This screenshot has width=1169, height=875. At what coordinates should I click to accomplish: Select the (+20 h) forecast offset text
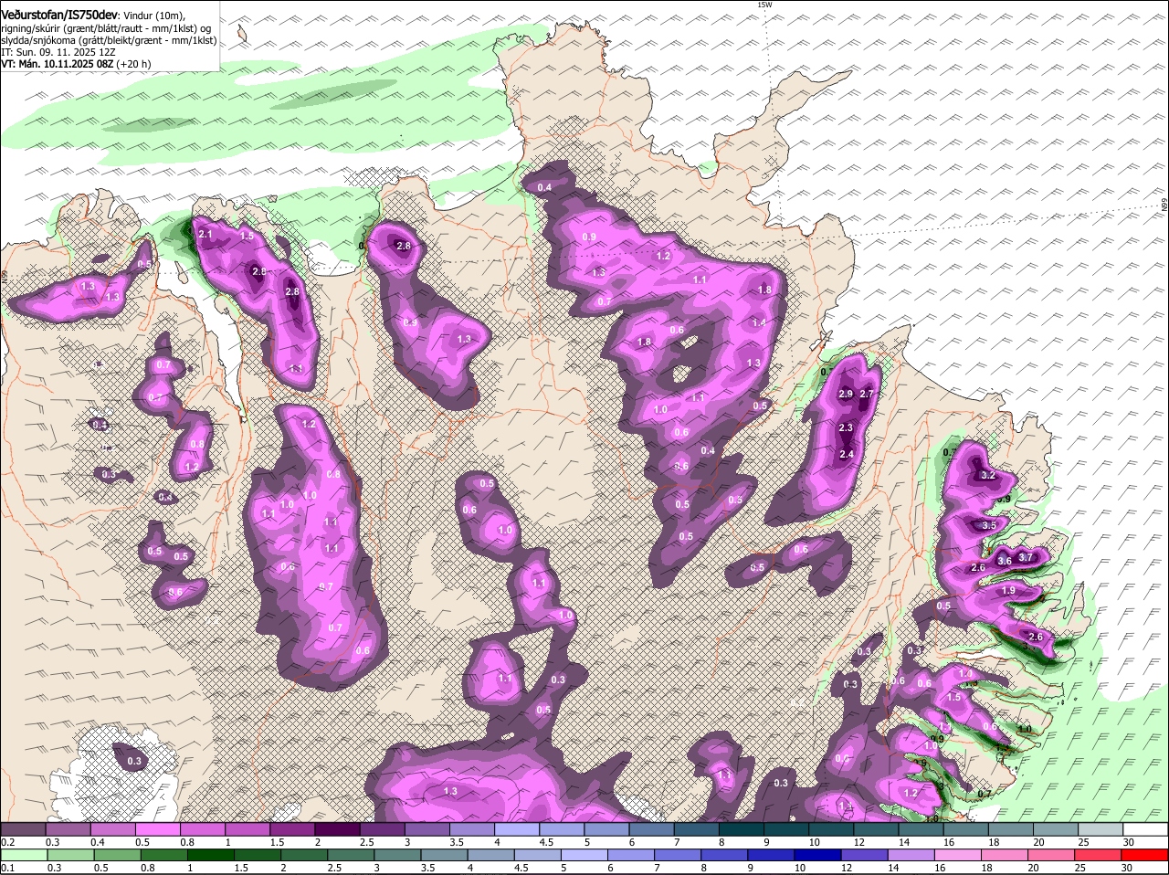pyautogui.click(x=132, y=64)
